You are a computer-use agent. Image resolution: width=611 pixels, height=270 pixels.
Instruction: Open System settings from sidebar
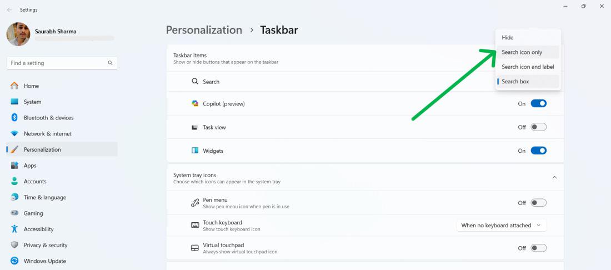32,102
